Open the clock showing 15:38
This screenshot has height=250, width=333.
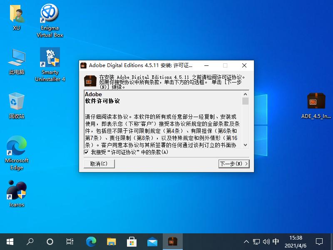(x=296, y=242)
